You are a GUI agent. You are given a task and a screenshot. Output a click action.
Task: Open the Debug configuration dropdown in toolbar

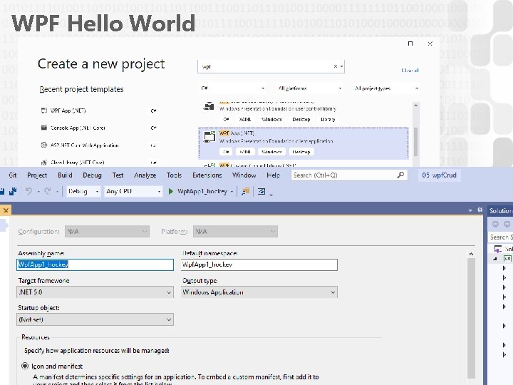[x=83, y=192]
